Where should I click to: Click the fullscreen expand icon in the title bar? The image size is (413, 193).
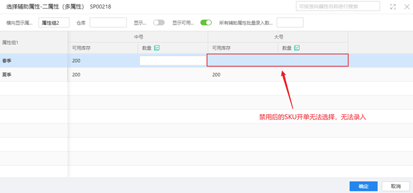[393, 7]
